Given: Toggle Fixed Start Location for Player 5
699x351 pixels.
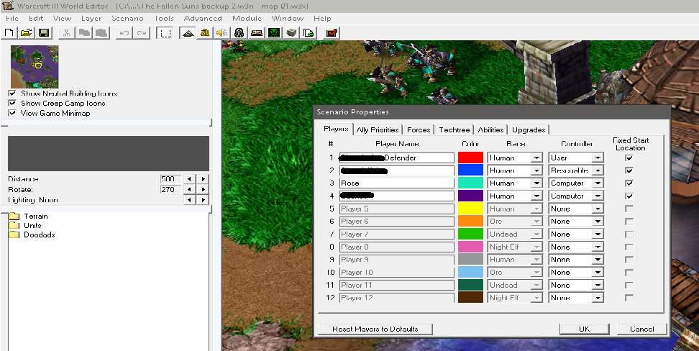Looking at the screenshot, I should 629,209.
